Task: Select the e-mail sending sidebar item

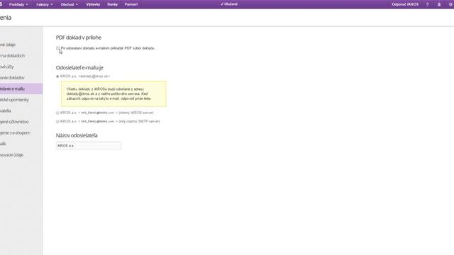Action: pos(21,89)
